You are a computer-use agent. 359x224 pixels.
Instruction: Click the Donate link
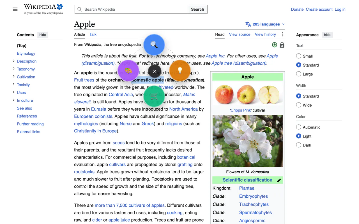(x=297, y=9)
